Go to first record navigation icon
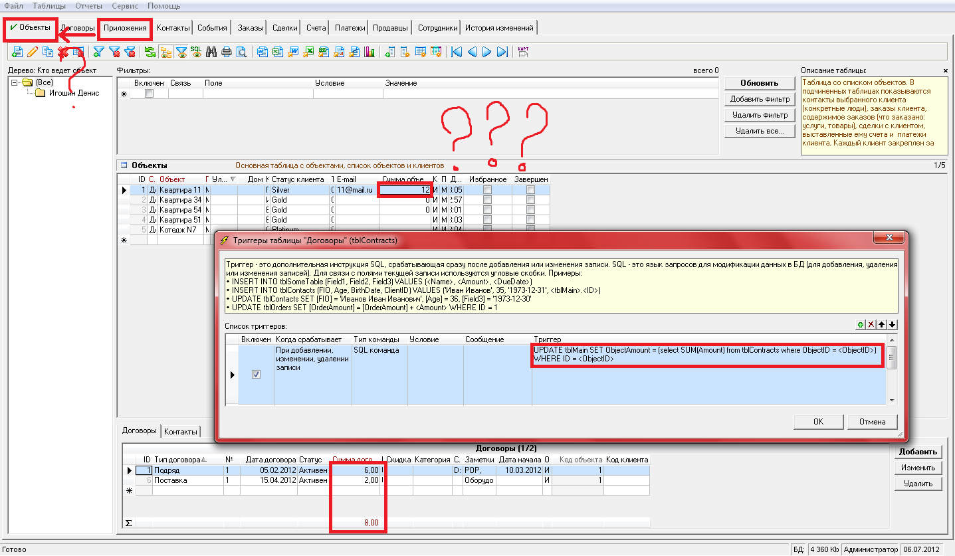This screenshot has width=955, height=556. (x=457, y=52)
